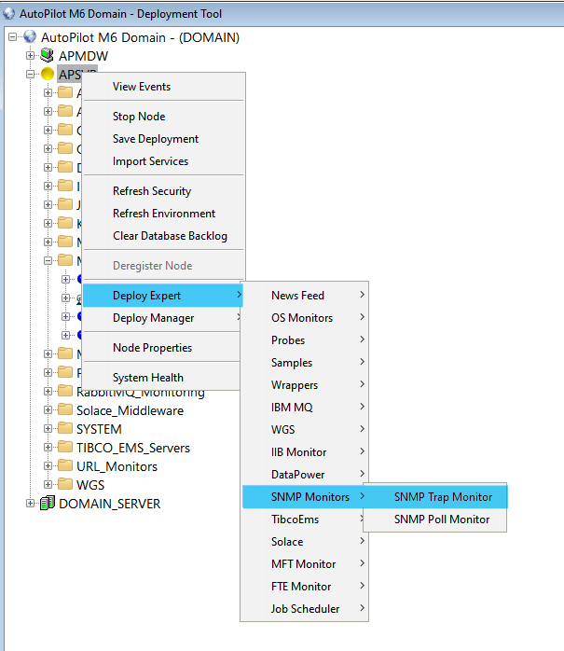The image size is (564, 651).
Task: Open the OS Monitors submenu
Action: click(x=305, y=318)
